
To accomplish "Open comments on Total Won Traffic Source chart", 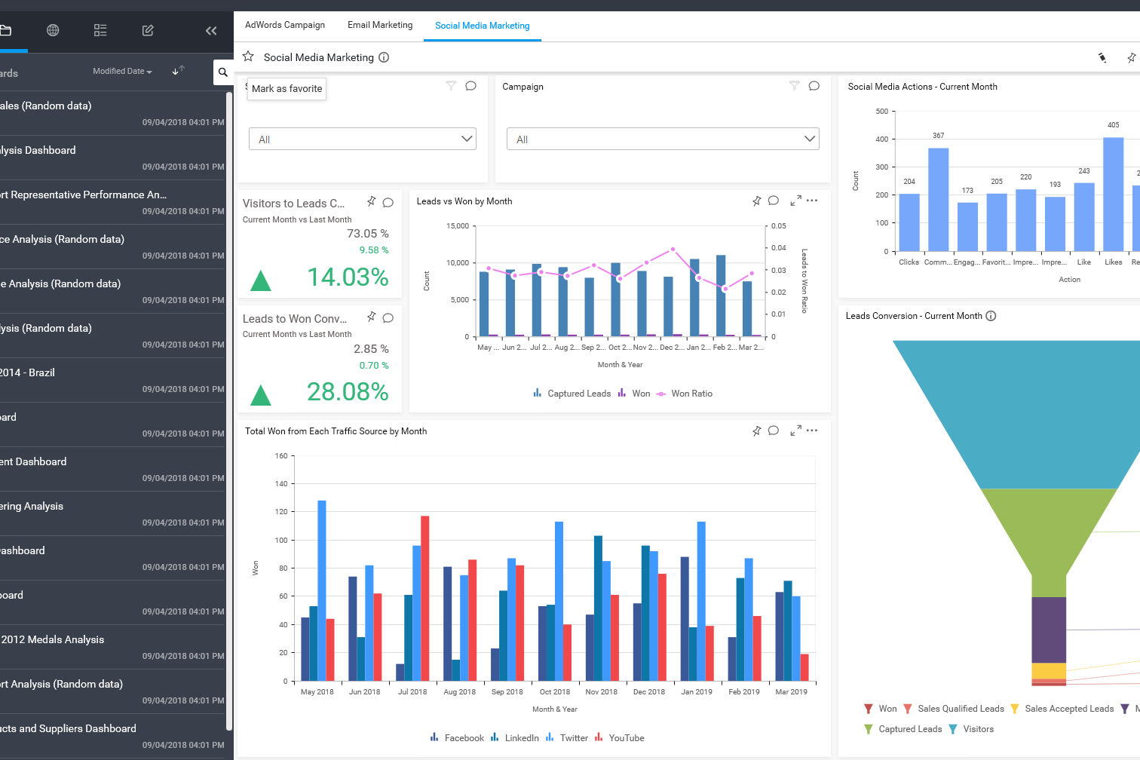I will [774, 431].
